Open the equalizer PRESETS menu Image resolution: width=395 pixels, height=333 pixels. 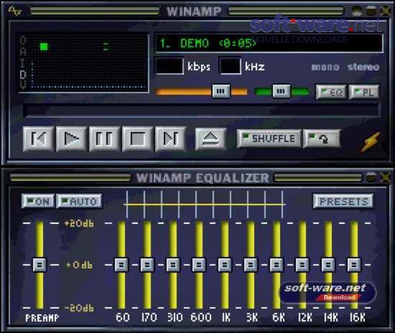coord(343,201)
